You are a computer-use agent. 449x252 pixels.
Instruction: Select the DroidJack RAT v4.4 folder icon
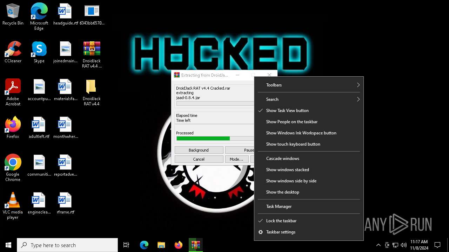coord(92,92)
